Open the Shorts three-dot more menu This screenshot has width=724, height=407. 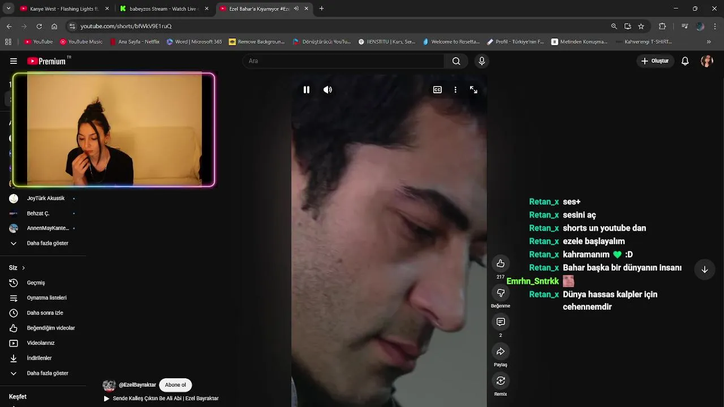(455, 90)
